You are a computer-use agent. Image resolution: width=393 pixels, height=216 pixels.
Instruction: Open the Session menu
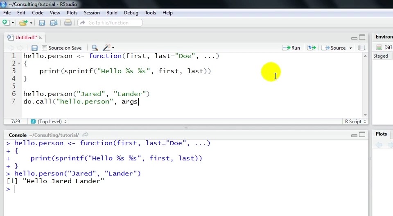click(92, 13)
